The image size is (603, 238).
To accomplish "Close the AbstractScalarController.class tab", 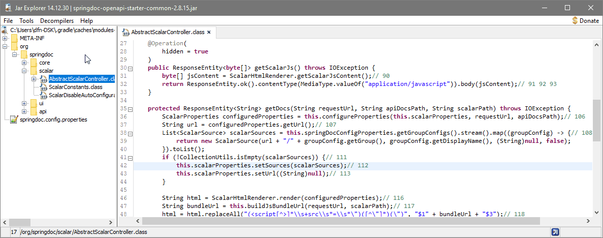I will coord(209,33).
